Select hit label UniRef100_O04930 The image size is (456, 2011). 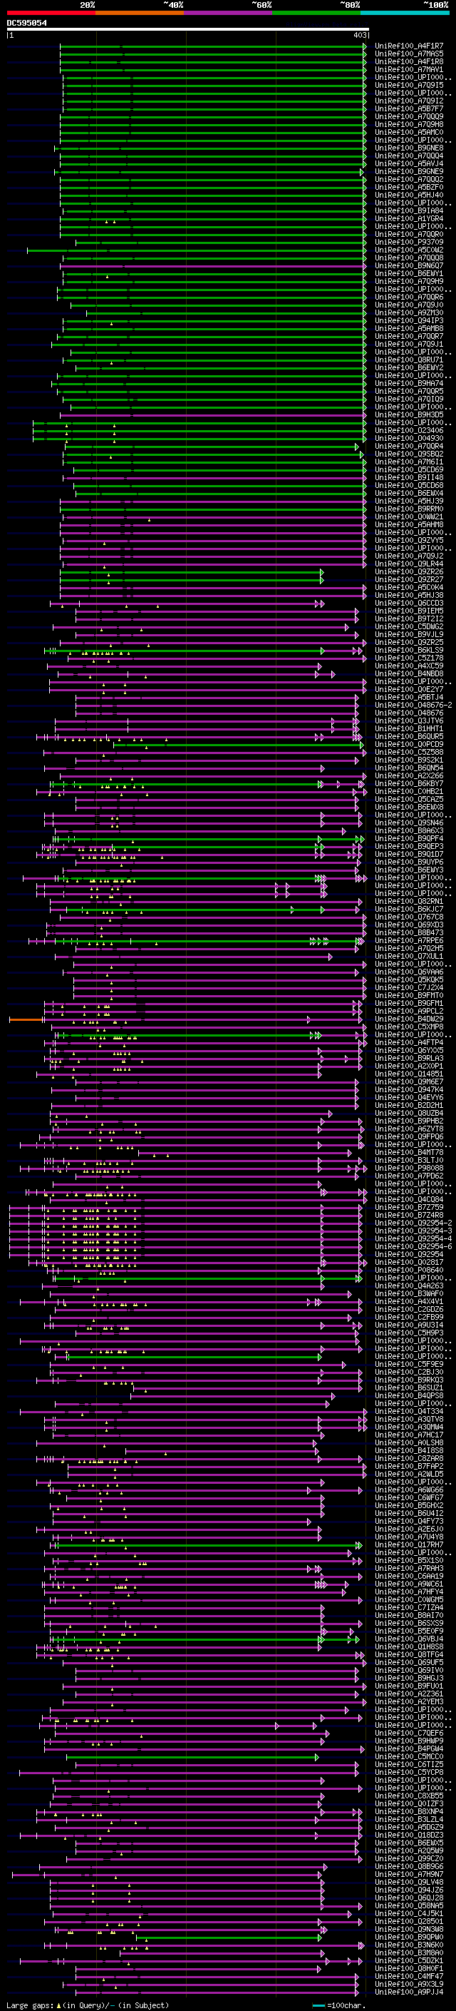[x=409, y=438]
